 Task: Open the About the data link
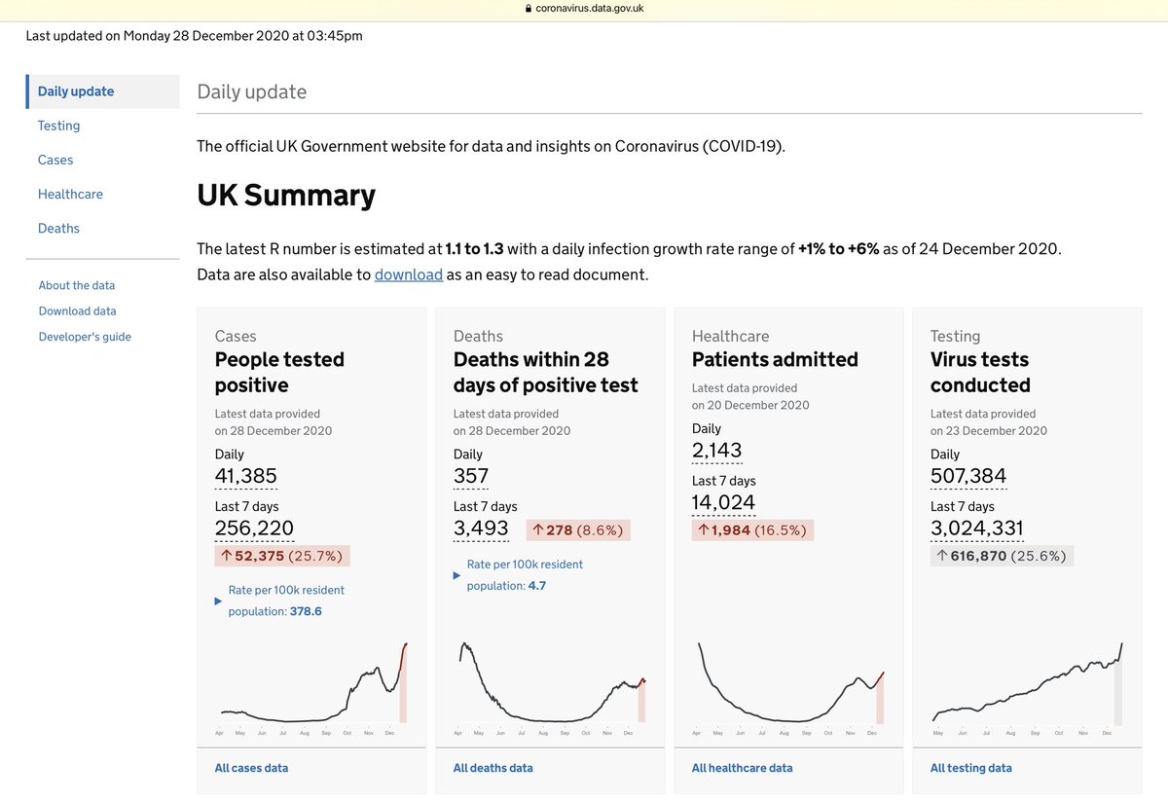77,285
